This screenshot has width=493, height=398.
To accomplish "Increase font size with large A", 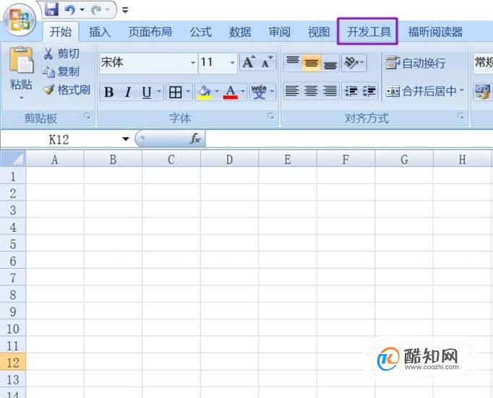I will [249, 62].
